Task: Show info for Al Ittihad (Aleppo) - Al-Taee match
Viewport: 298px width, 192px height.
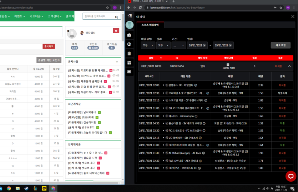Action: tap(203, 153)
